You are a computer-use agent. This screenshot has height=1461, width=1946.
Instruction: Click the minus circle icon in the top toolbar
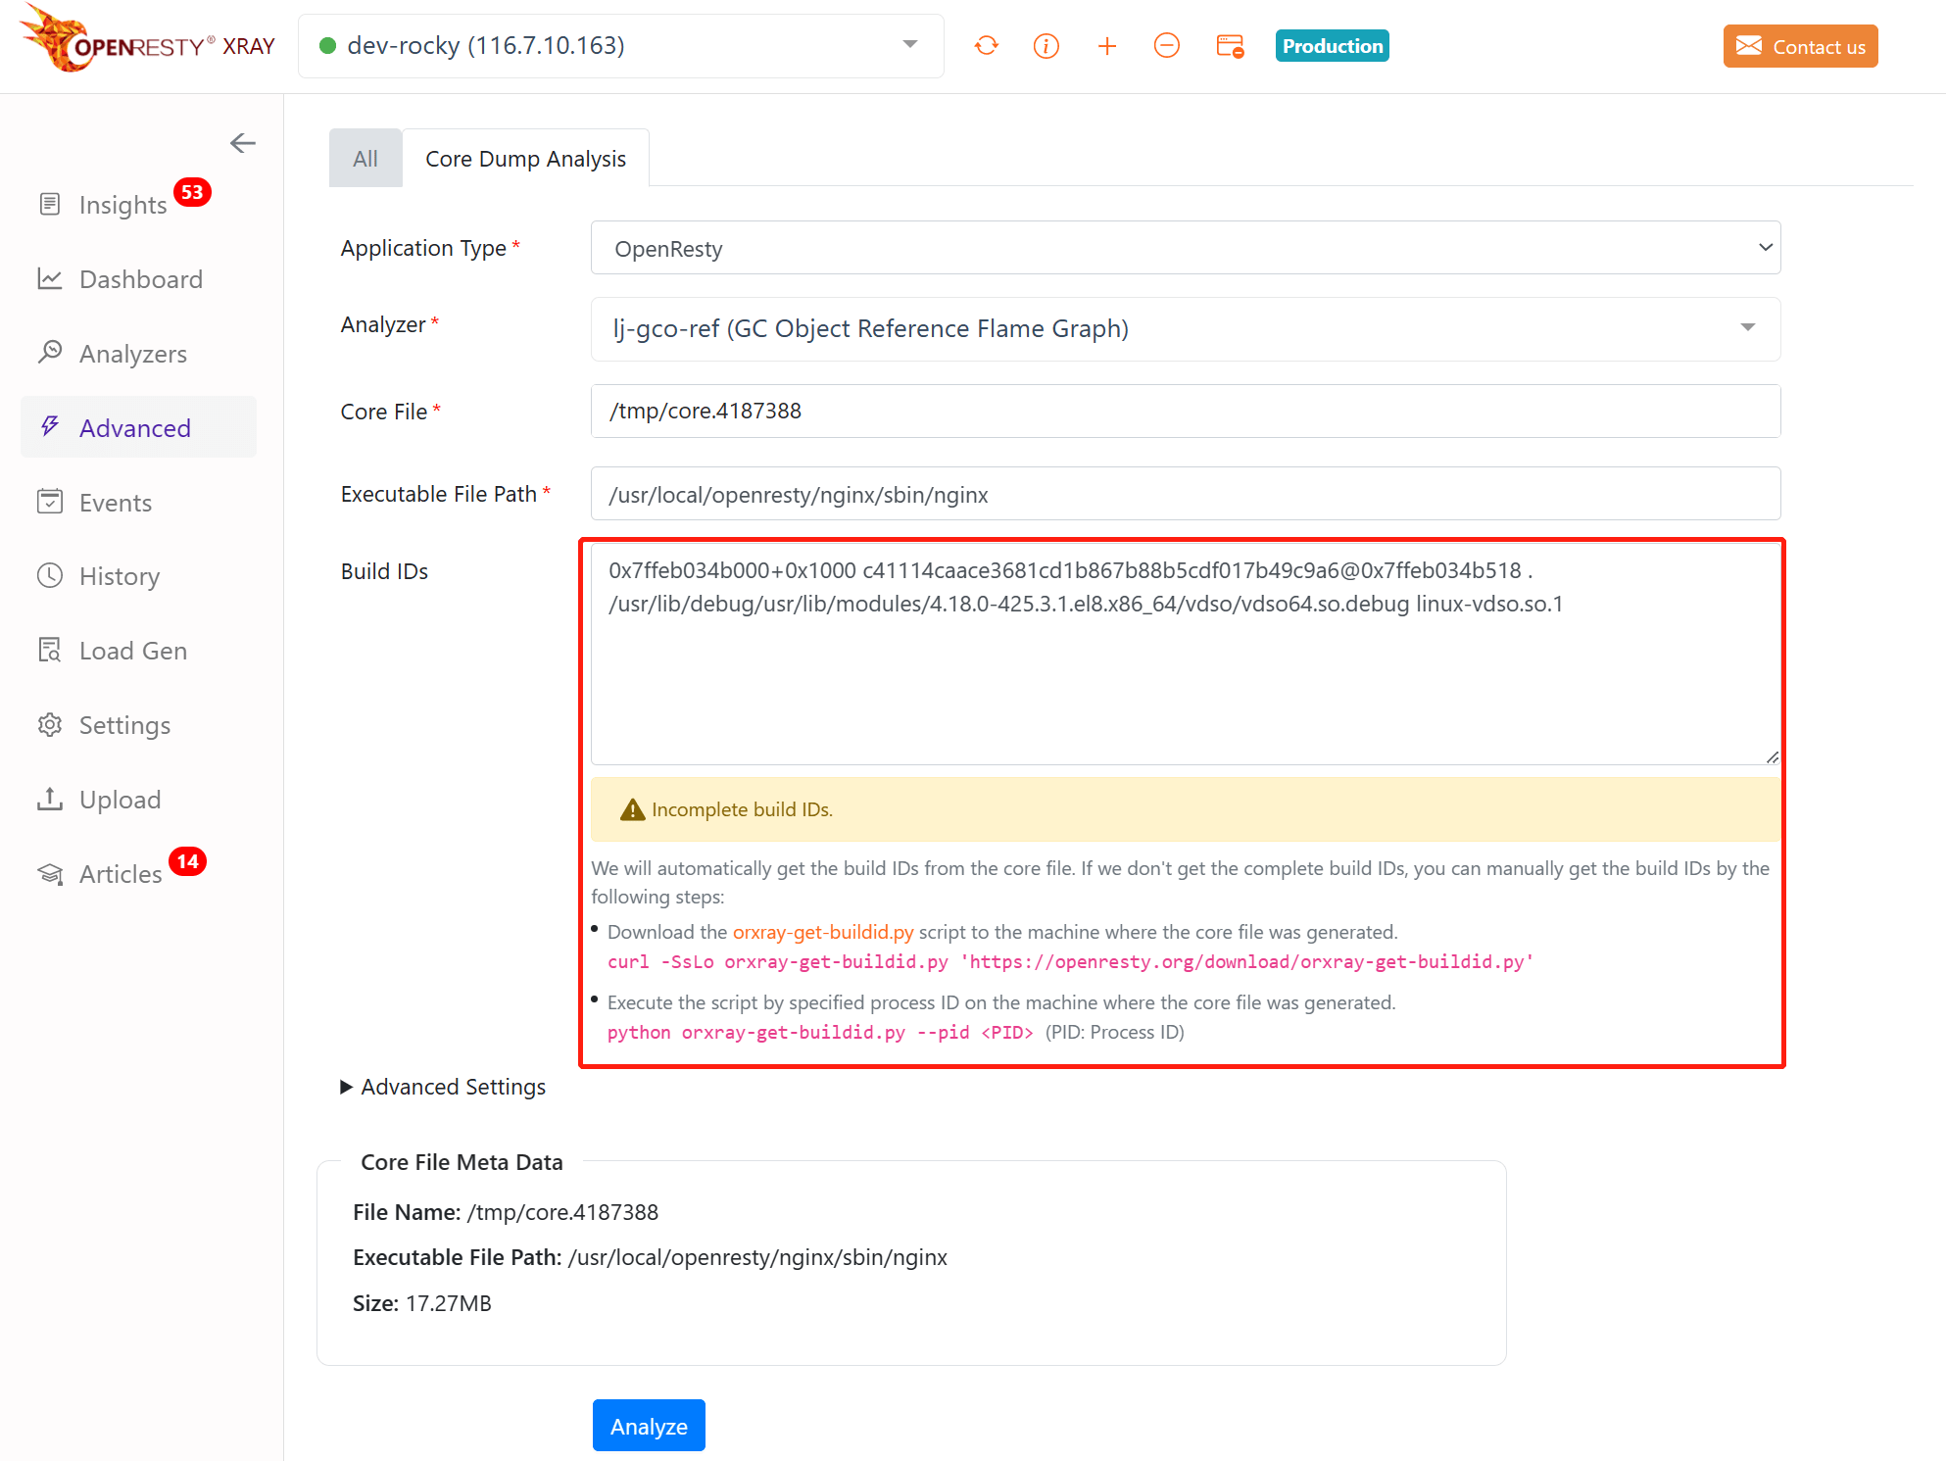coord(1166,46)
